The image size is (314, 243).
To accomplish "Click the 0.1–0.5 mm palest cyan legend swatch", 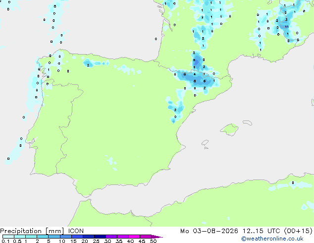I will 8,237.
